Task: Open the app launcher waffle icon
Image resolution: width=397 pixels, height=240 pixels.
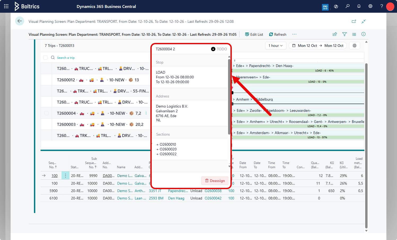Action: tap(6, 6)
